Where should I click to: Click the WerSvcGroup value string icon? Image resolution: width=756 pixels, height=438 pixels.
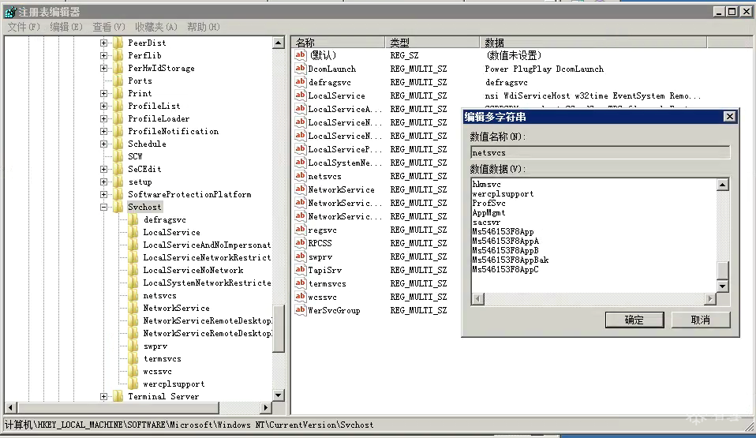pyautogui.click(x=301, y=310)
